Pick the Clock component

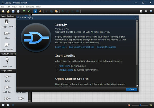(7, 35)
